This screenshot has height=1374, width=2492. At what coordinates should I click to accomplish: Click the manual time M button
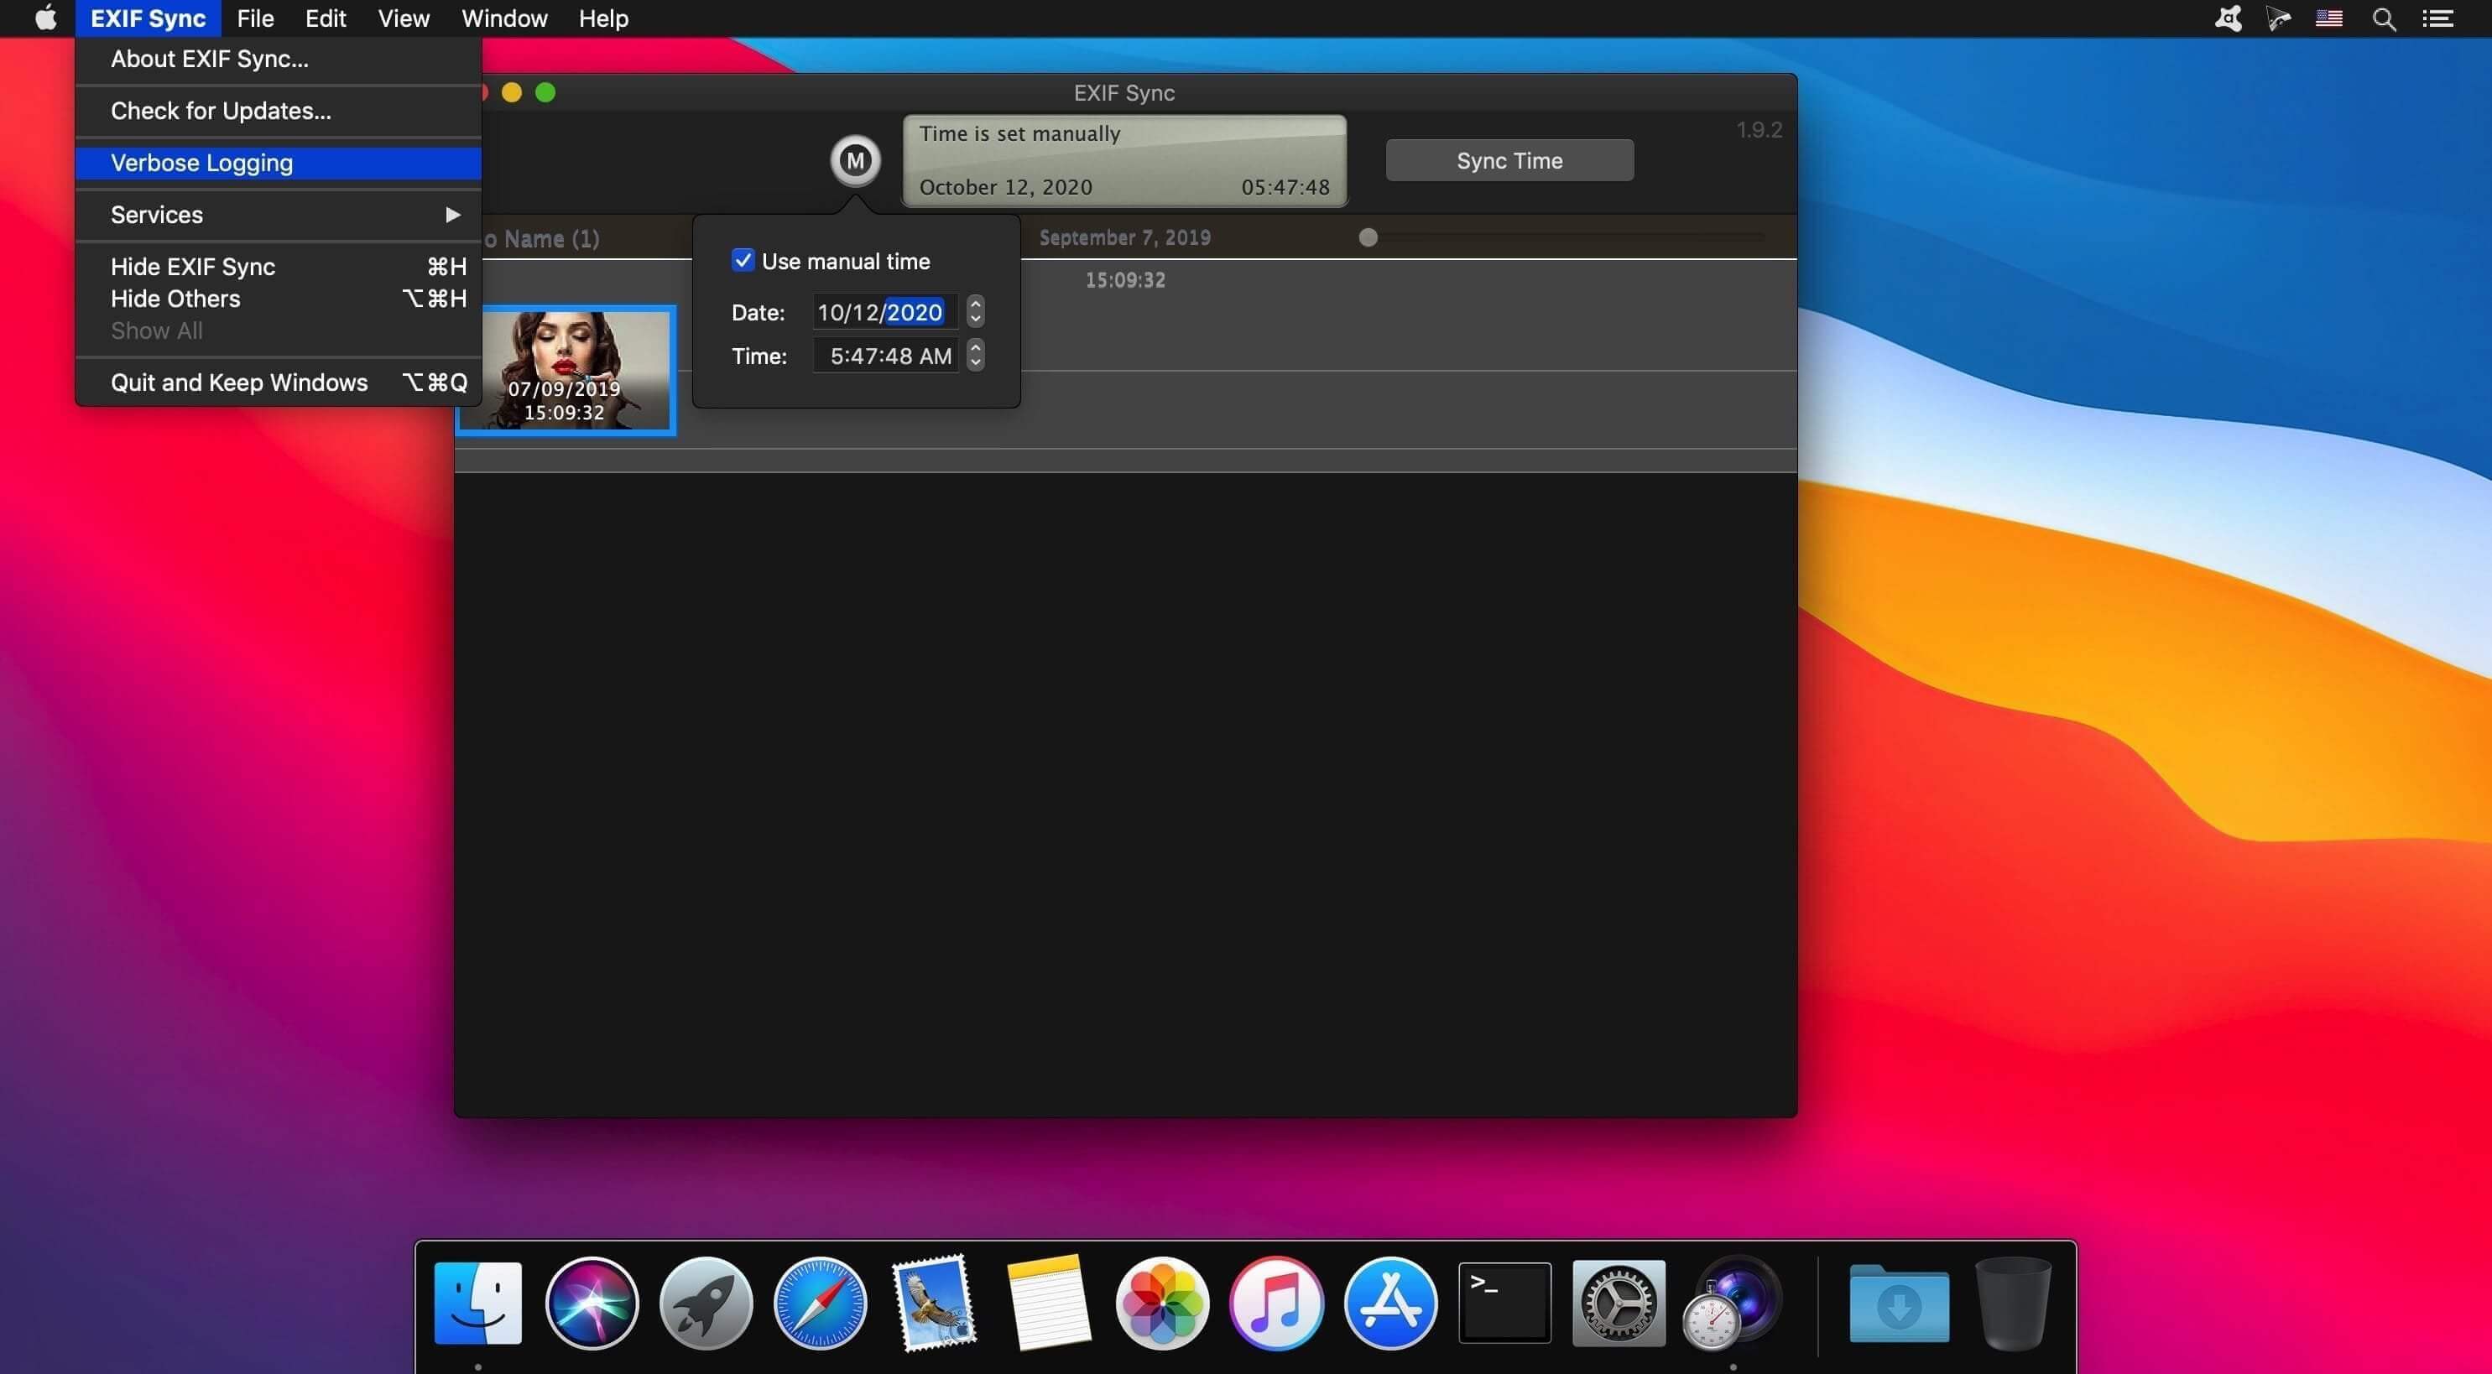[x=855, y=160]
